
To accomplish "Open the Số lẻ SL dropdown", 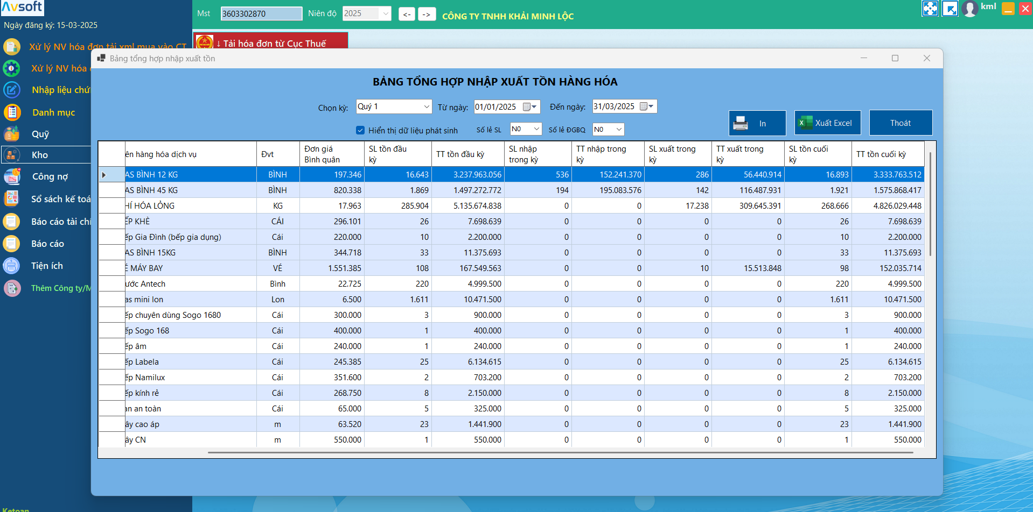I will tap(536, 129).
